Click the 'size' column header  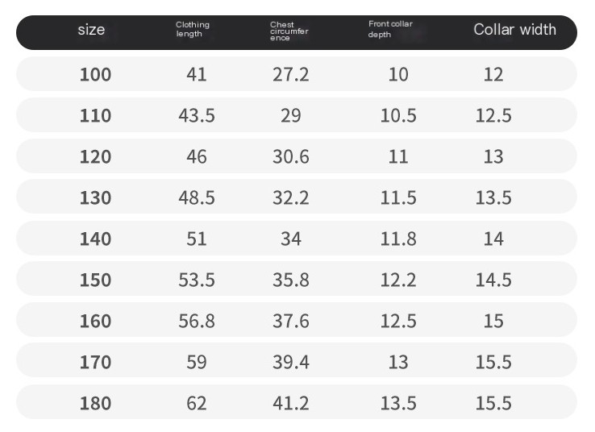[x=91, y=30]
